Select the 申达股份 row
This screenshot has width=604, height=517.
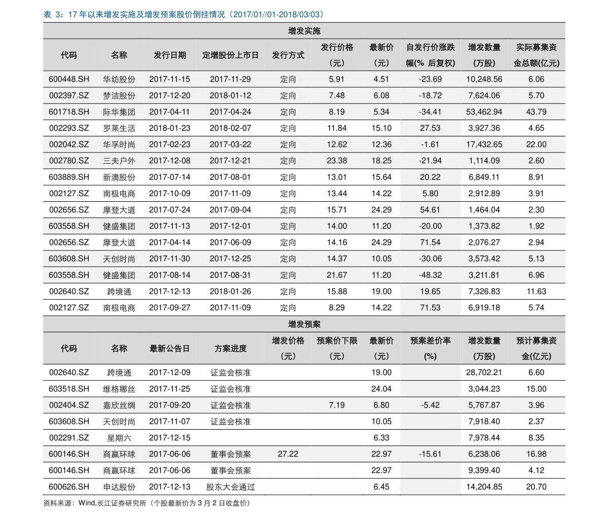click(x=120, y=486)
